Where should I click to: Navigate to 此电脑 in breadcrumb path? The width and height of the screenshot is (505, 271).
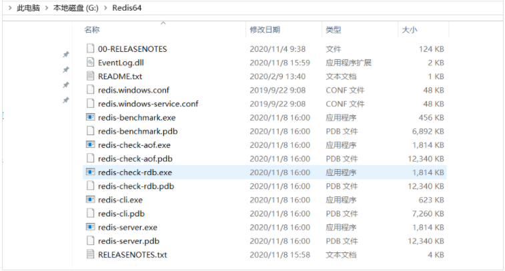(x=28, y=8)
